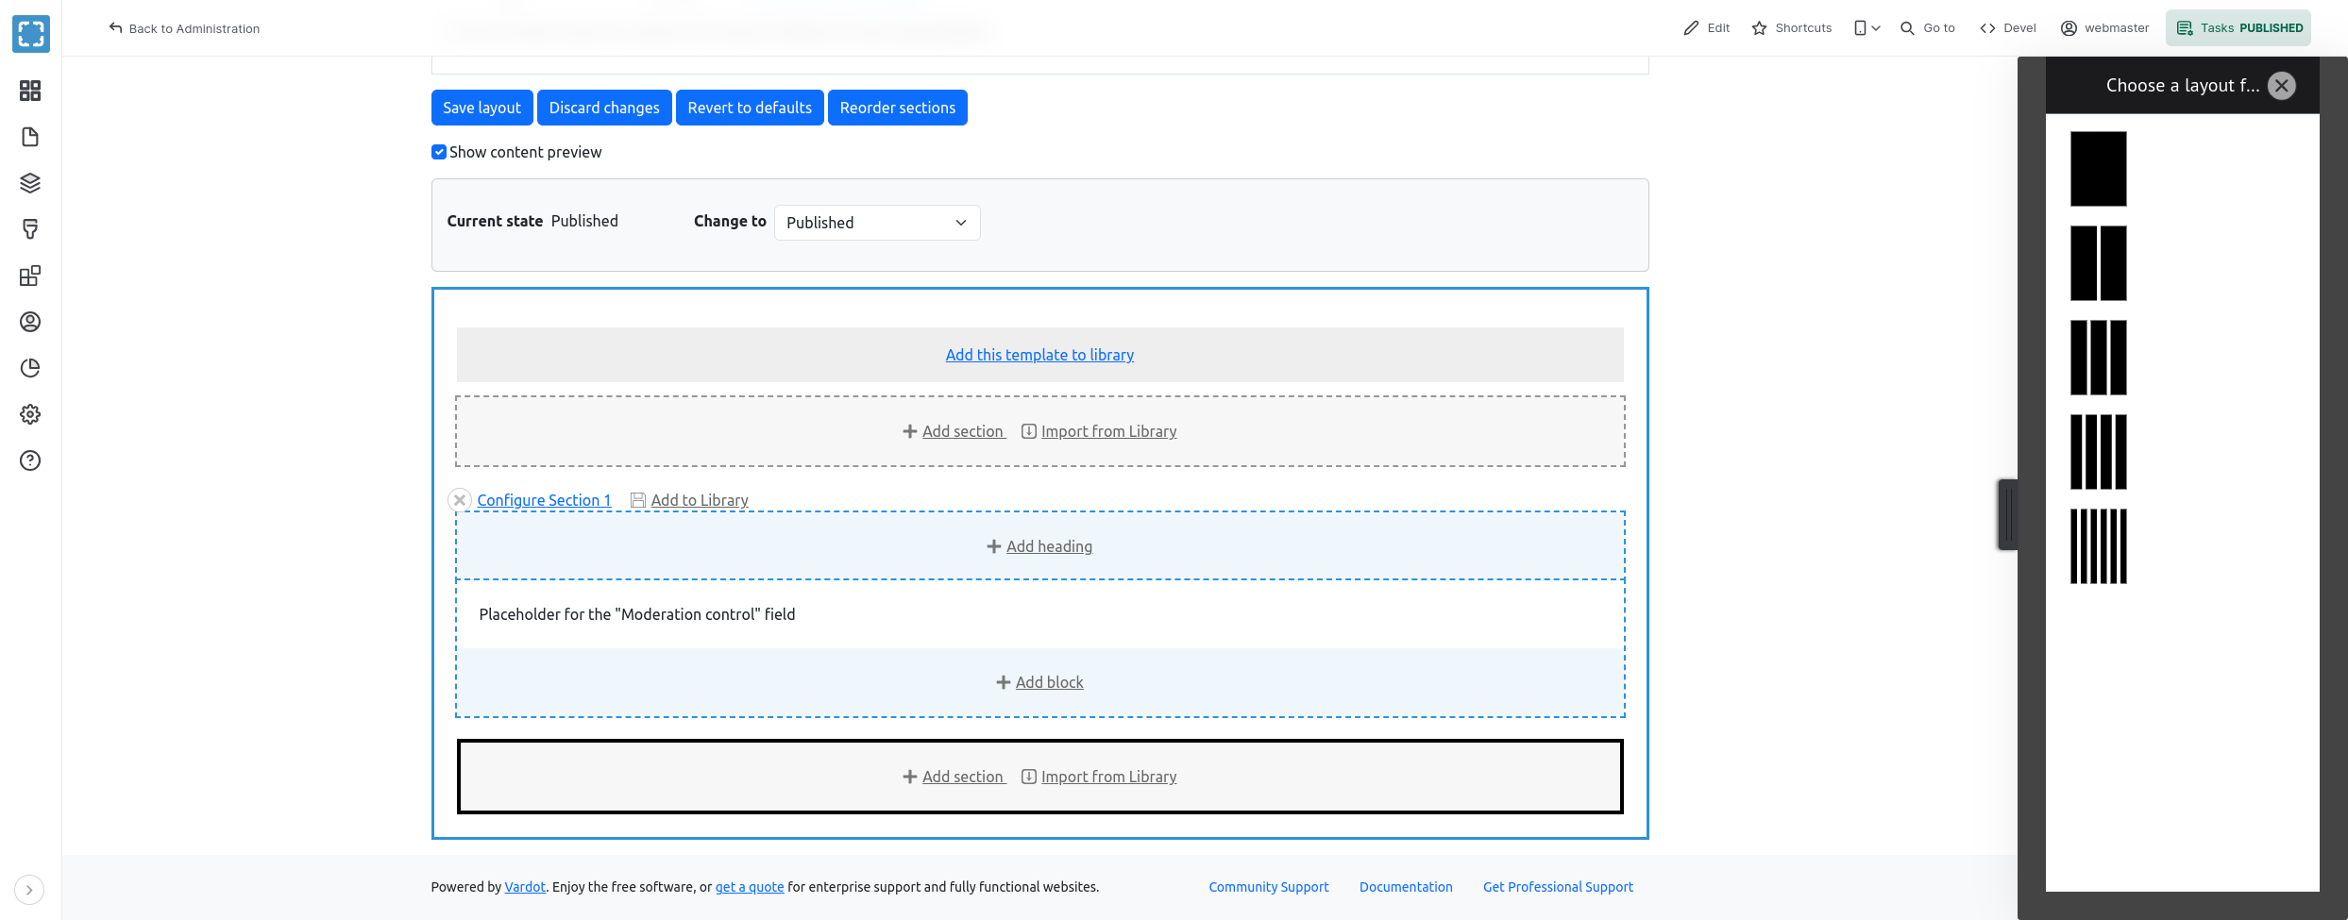Image resolution: width=2348 pixels, height=920 pixels.
Task: Click Revert to defaults
Action: (750, 108)
